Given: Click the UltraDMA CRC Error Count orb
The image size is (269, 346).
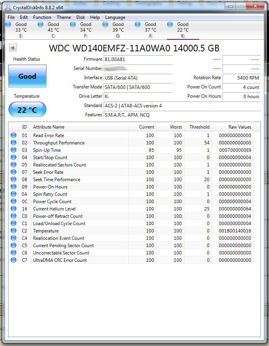Looking at the screenshot, I should click(x=13, y=260).
